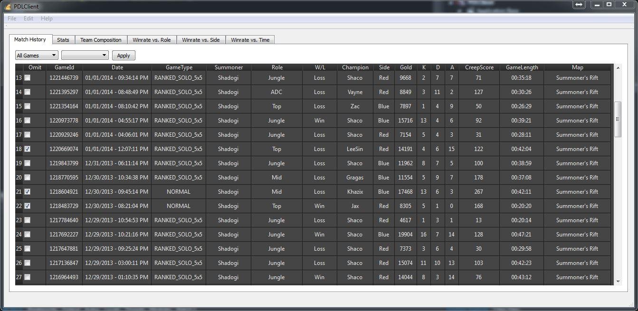Screen dimensions: 638x311
Task: Click the Gragas champion cell
Action: coord(355,178)
